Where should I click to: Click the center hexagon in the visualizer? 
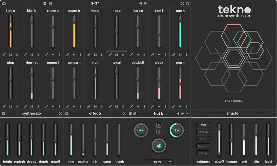tap(234, 58)
